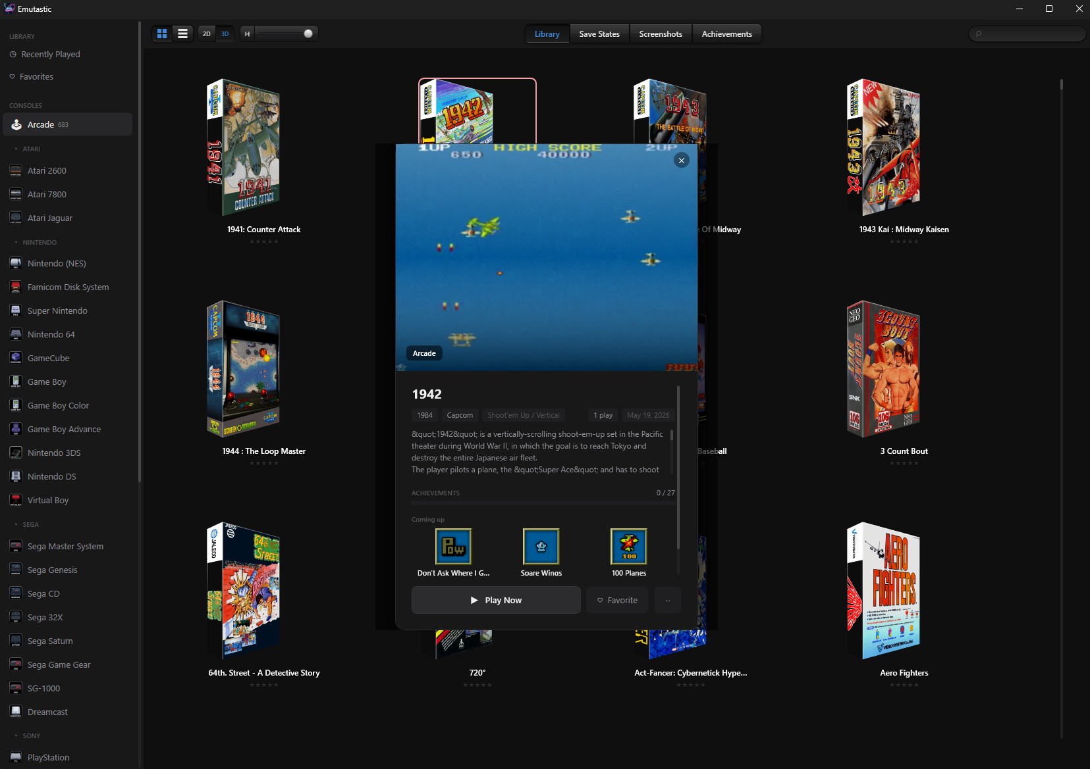Viewport: 1090px width, 769px height.
Task: Select the 100 Planes achievement icon
Action: (629, 547)
